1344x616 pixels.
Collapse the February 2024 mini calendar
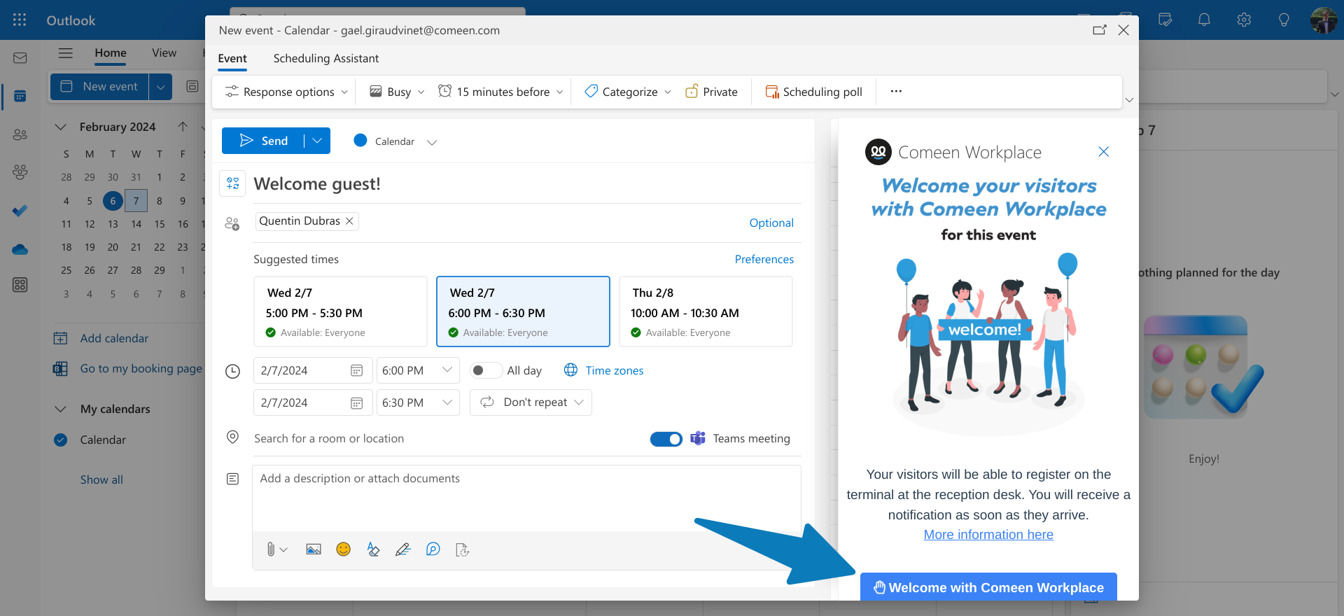pyautogui.click(x=61, y=127)
